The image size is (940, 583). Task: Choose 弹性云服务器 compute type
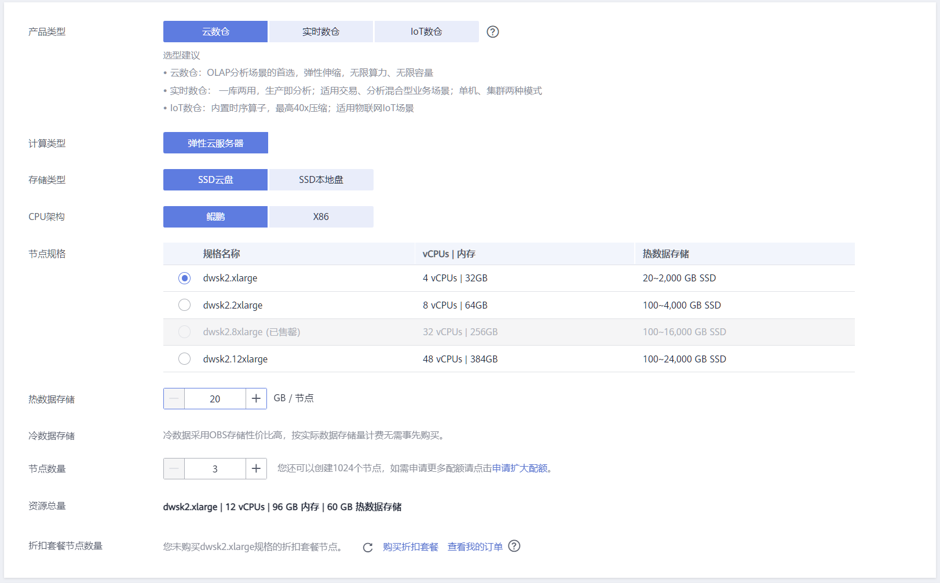[215, 143]
